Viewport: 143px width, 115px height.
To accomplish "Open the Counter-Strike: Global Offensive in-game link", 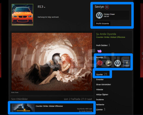I will point(111,37).
